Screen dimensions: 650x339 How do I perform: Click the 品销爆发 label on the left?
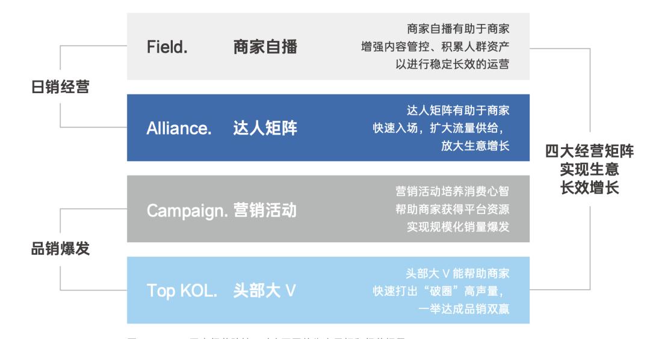pyautogui.click(x=60, y=249)
